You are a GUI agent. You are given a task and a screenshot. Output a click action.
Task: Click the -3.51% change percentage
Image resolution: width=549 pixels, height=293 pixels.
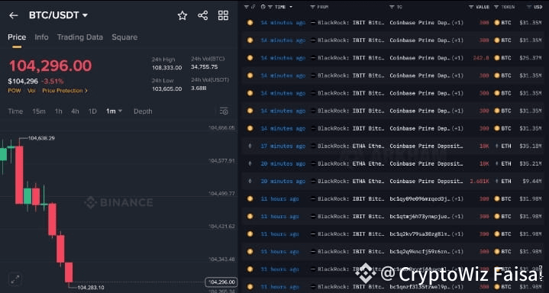[53, 82]
